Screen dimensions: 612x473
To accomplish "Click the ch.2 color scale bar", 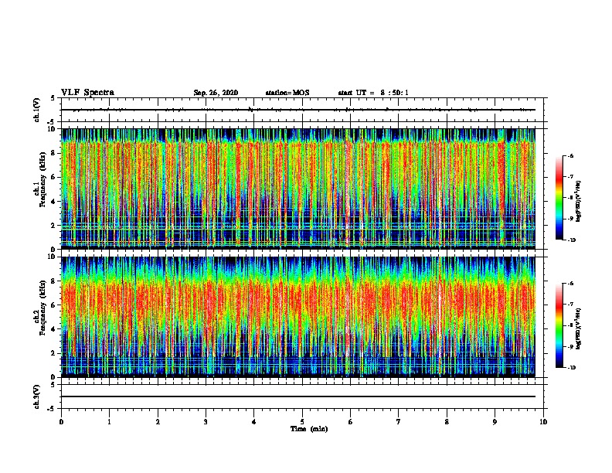I will 559,325.
